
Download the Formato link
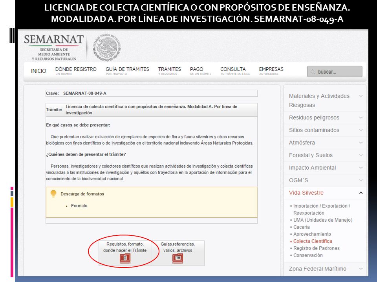coord(79,206)
